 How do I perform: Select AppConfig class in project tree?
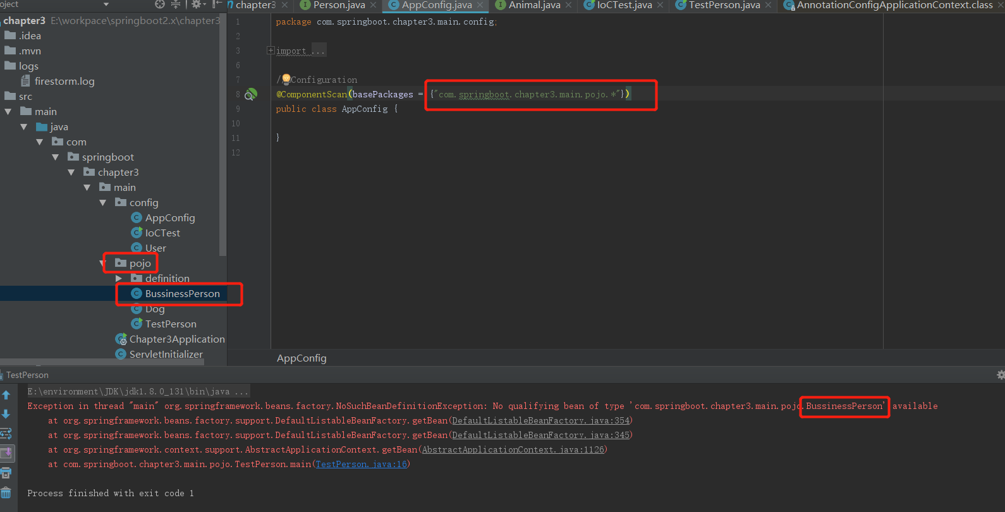pyautogui.click(x=163, y=218)
